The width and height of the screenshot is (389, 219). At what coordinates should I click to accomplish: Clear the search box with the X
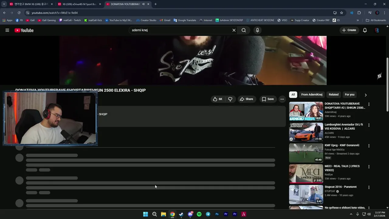(234, 30)
